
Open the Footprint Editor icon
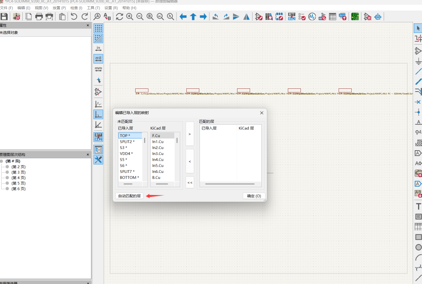tap(279, 17)
